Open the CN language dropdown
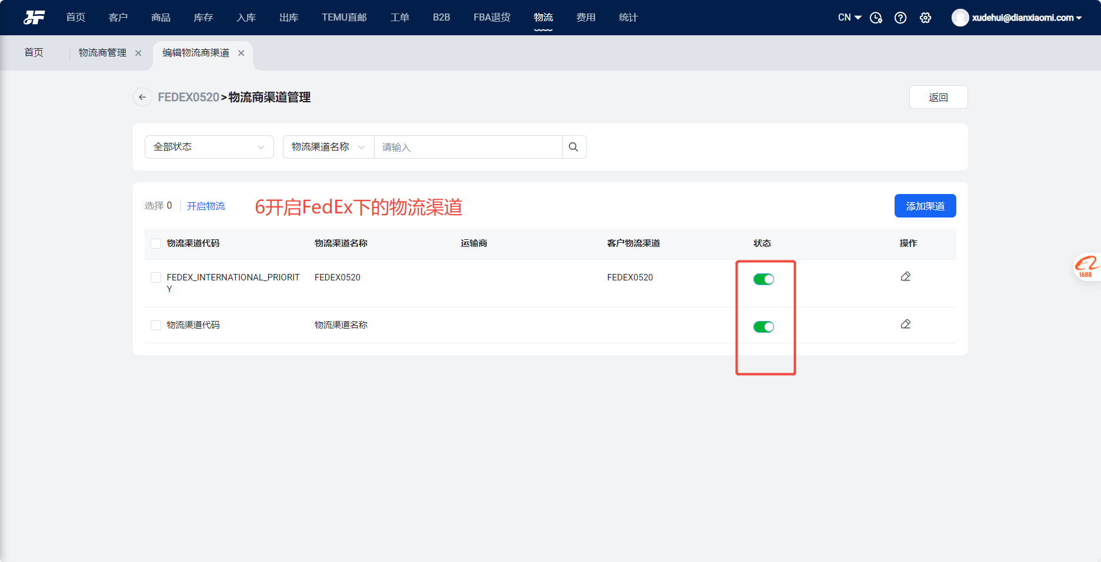The width and height of the screenshot is (1101, 562). tap(849, 18)
